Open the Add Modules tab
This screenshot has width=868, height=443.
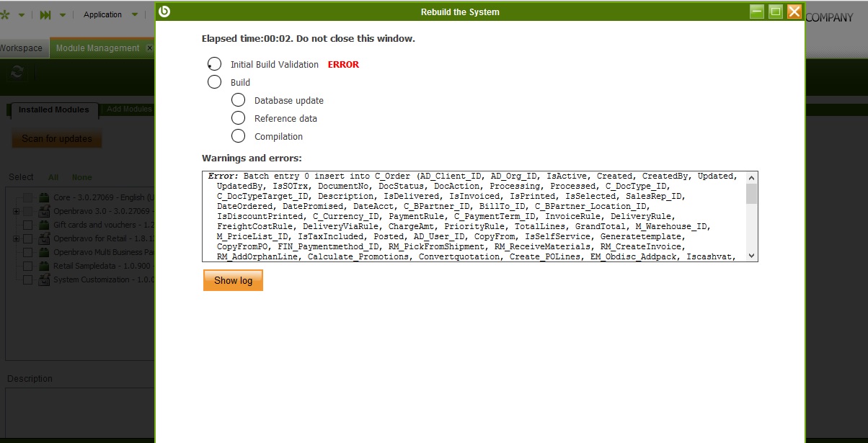(x=128, y=109)
